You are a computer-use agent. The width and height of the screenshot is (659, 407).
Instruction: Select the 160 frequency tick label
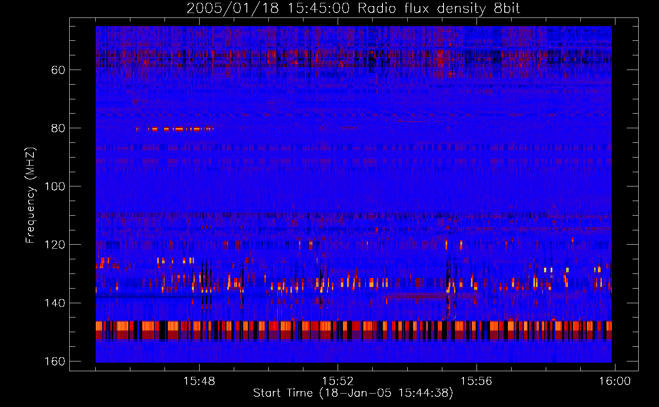click(55, 361)
